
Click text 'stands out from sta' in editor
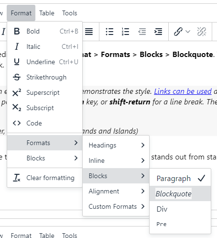184,157
